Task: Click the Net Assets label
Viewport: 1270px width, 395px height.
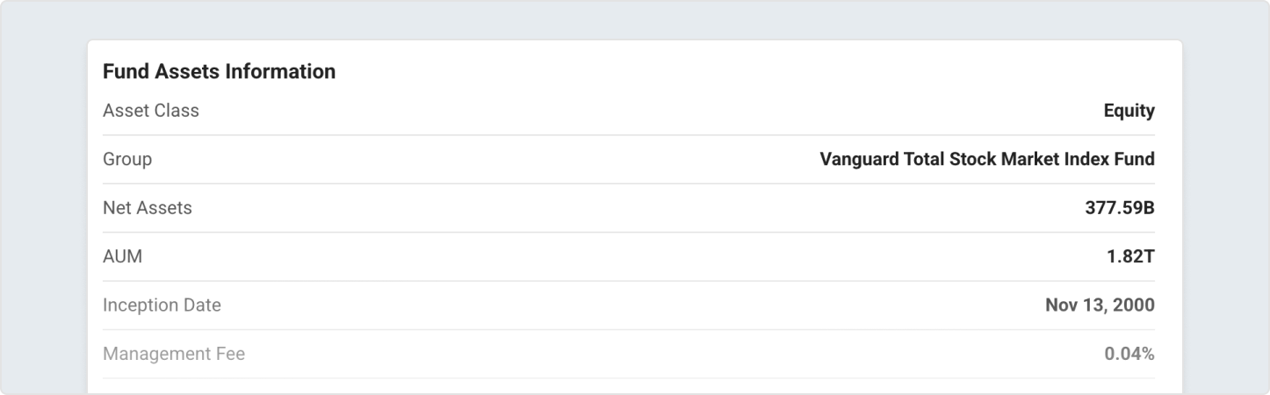Action: pyautogui.click(x=148, y=208)
